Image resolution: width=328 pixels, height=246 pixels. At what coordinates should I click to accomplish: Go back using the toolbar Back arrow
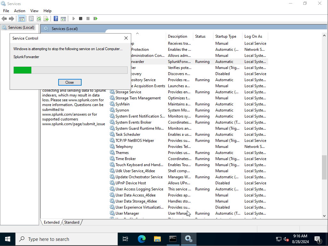pyautogui.click(x=4, y=19)
